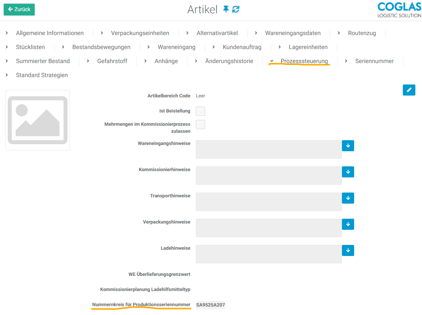Click the arrow button next to Kommissionierhinweise
The image size is (422, 315).
point(348,172)
